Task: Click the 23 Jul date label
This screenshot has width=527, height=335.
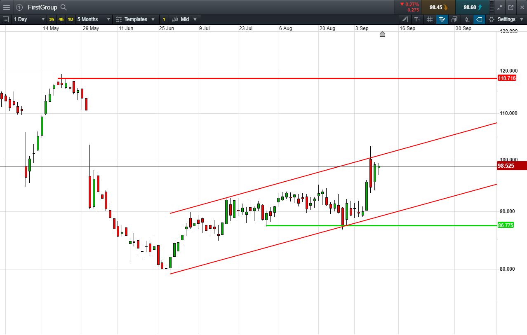Action: [246, 28]
